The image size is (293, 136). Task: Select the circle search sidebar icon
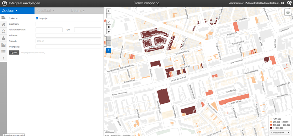pyautogui.click(x=3, y=31)
